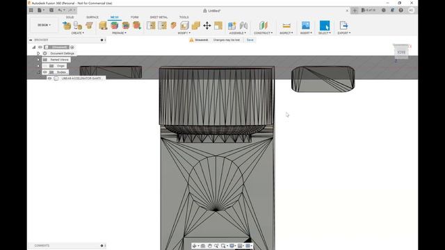
Task: Click the Reduce mesh icon
Action: pyautogui.click(x=162, y=26)
